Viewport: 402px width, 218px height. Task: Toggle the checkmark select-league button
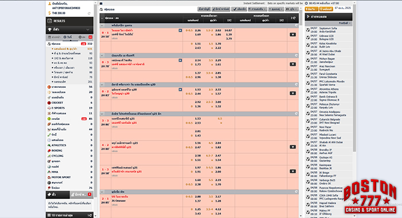click(x=239, y=9)
